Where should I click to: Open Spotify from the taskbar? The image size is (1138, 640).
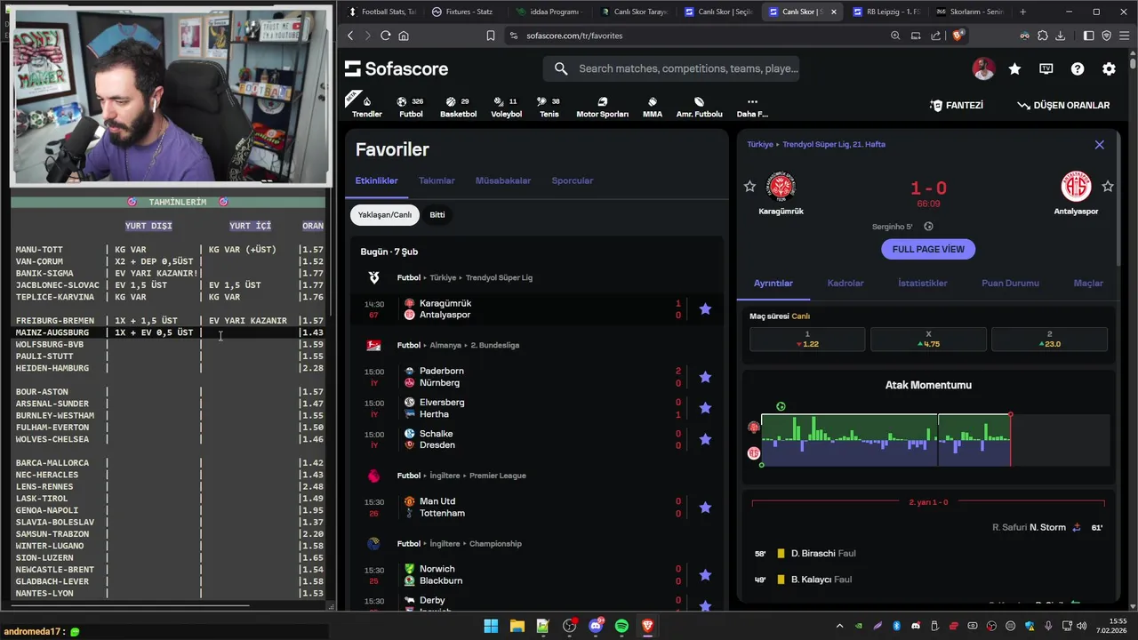tap(621, 626)
